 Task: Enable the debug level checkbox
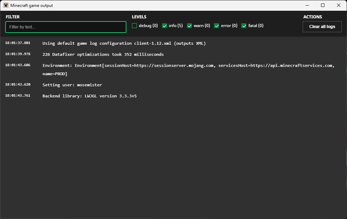[134, 26]
